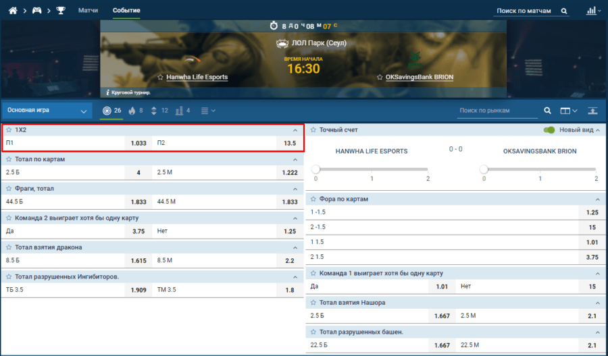Open the Основная игра dropdown
Screen dimensions: 608x356
click(47, 111)
